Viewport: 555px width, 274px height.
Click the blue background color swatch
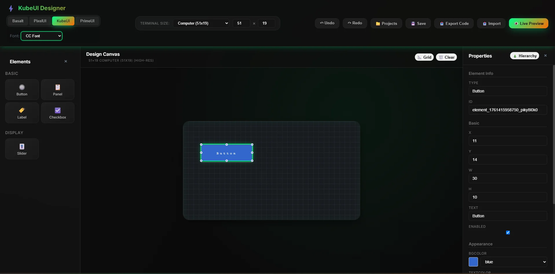[x=473, y=262]
